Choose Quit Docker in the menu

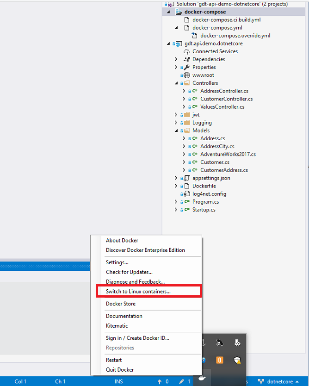[x=120, y=369]
